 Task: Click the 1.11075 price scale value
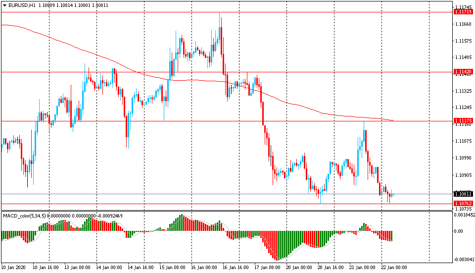point(463,141)
